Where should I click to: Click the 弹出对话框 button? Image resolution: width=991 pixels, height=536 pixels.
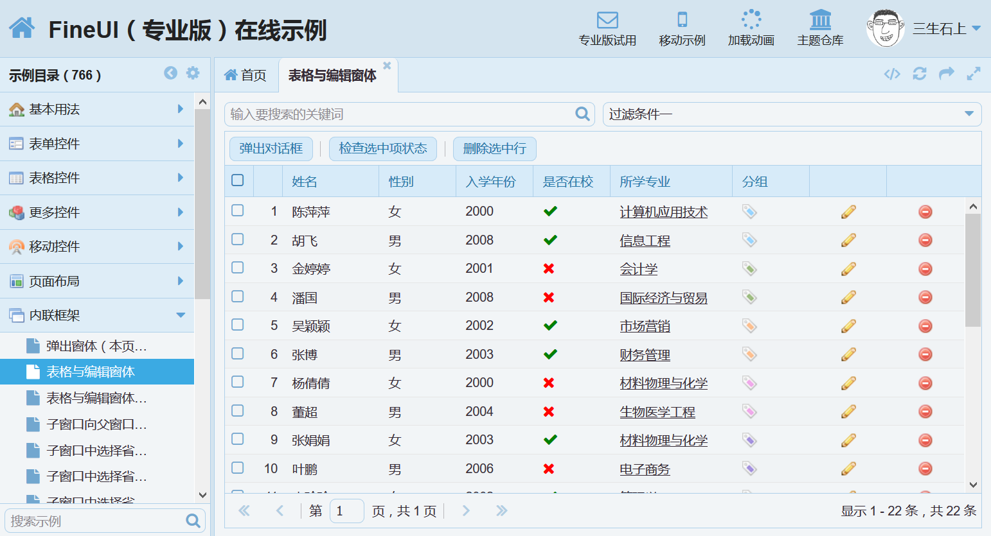click(x=271, y=149)
